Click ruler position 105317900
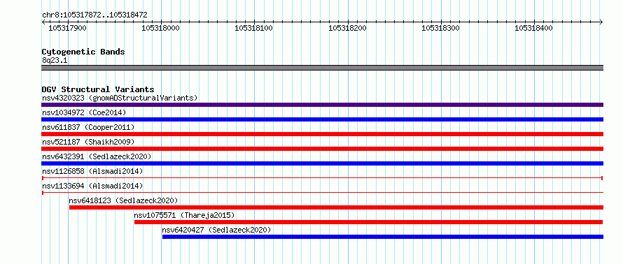Viewport: 623px width, 264px height. coord(67,28)
